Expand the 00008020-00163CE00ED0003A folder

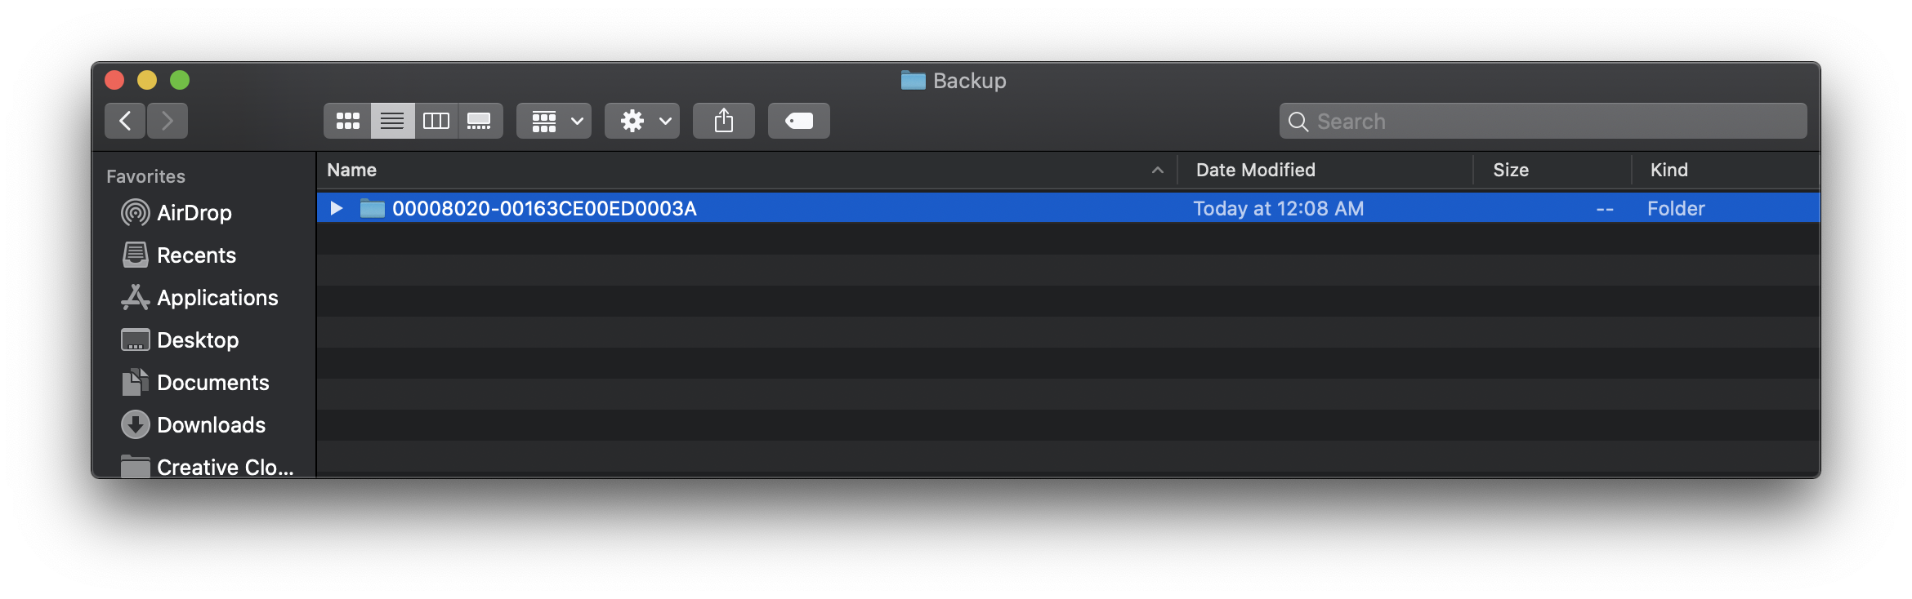(336, 208)
